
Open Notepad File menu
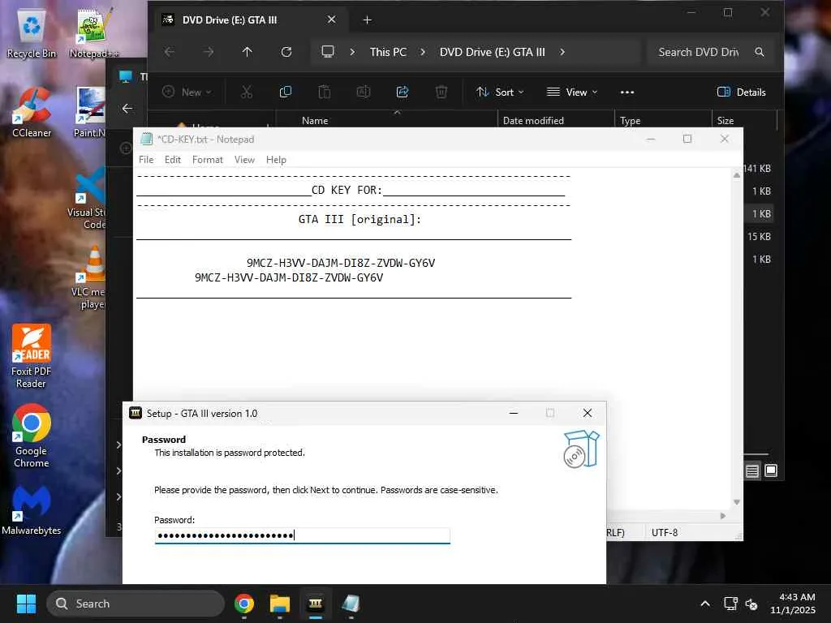(146, 160)
